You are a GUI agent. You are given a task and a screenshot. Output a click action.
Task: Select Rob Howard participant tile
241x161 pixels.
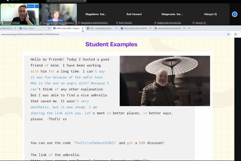tap(134, 14)
